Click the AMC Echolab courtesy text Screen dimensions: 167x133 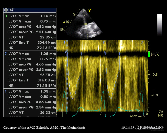click(x=44, y=128)
